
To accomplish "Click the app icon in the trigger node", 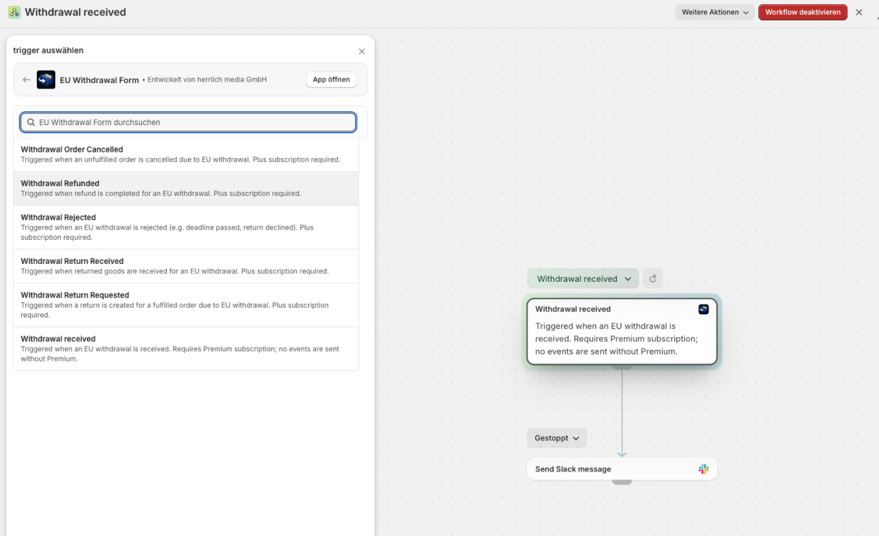I will pyautogui.click(x=703, y=309).
